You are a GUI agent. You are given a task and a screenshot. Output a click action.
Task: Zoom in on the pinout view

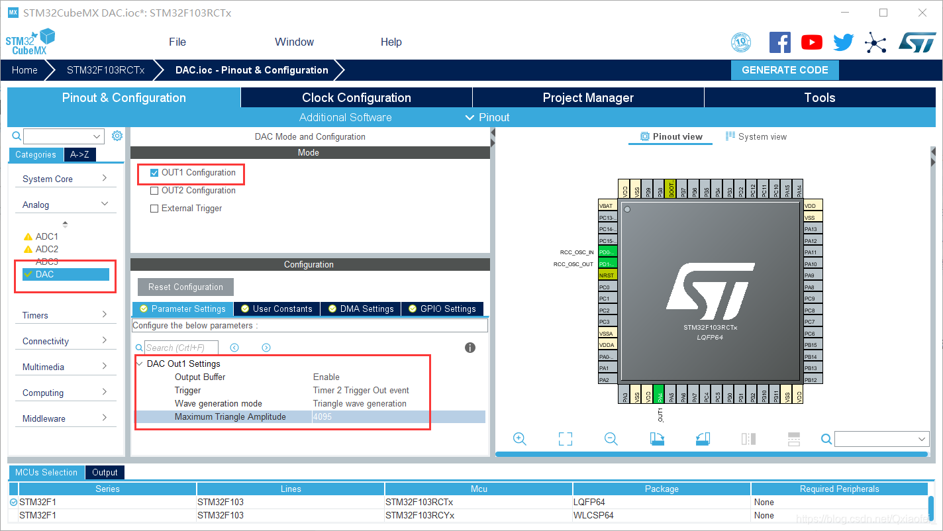(519, 439)
